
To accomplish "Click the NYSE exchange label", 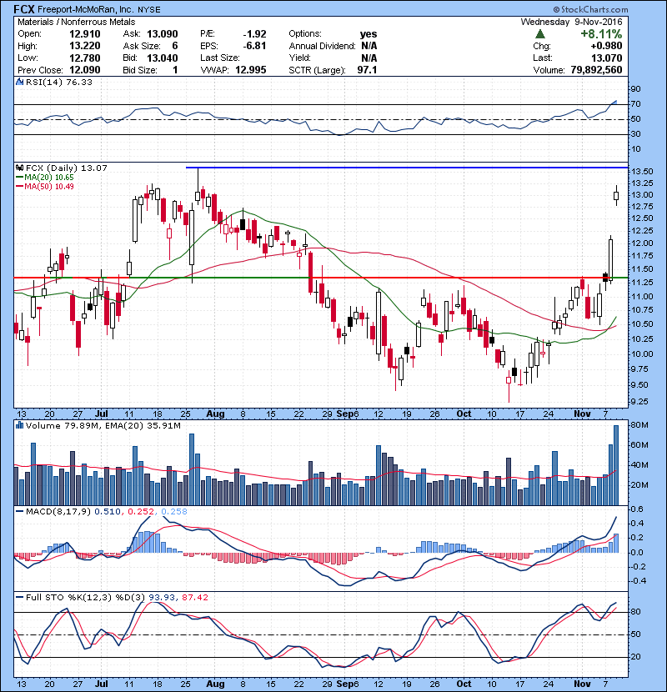I will point(148,9).
